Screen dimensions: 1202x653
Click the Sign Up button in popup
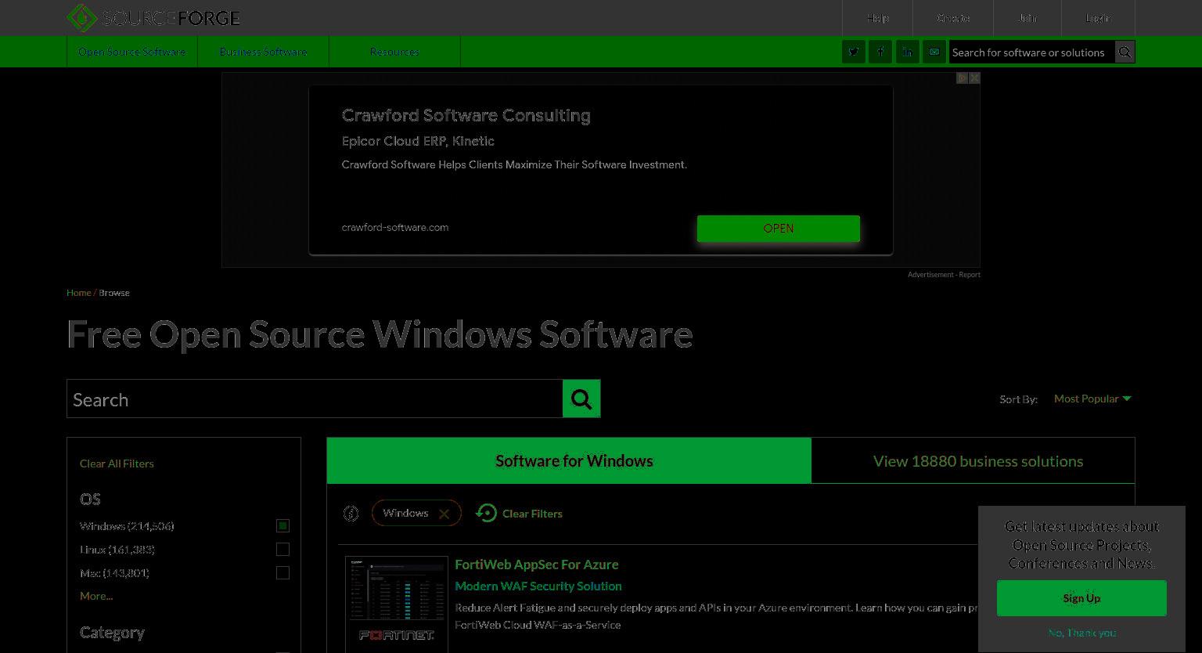coord(1081,598)
